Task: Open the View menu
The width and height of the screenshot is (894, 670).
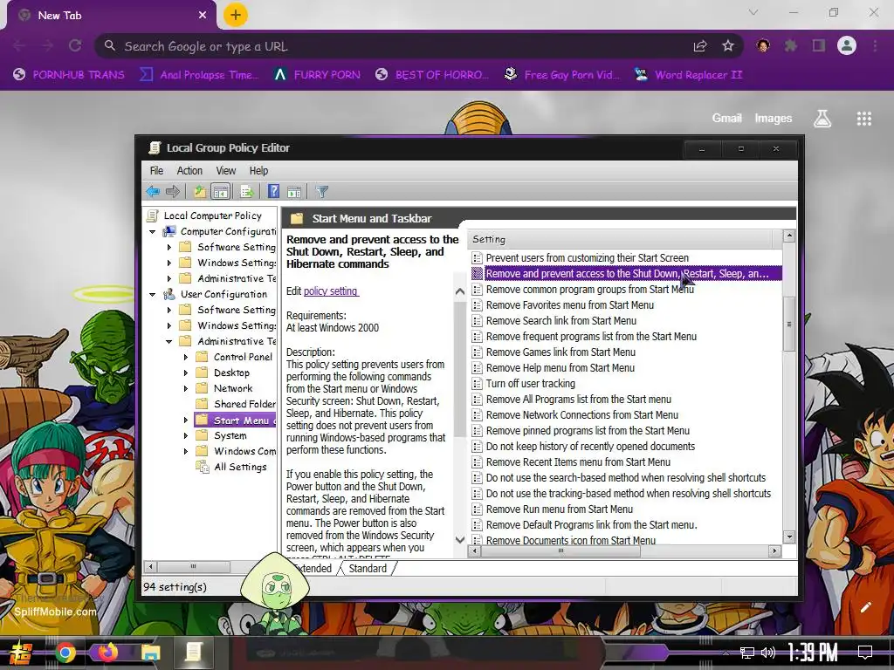Action: pos(226,170)
